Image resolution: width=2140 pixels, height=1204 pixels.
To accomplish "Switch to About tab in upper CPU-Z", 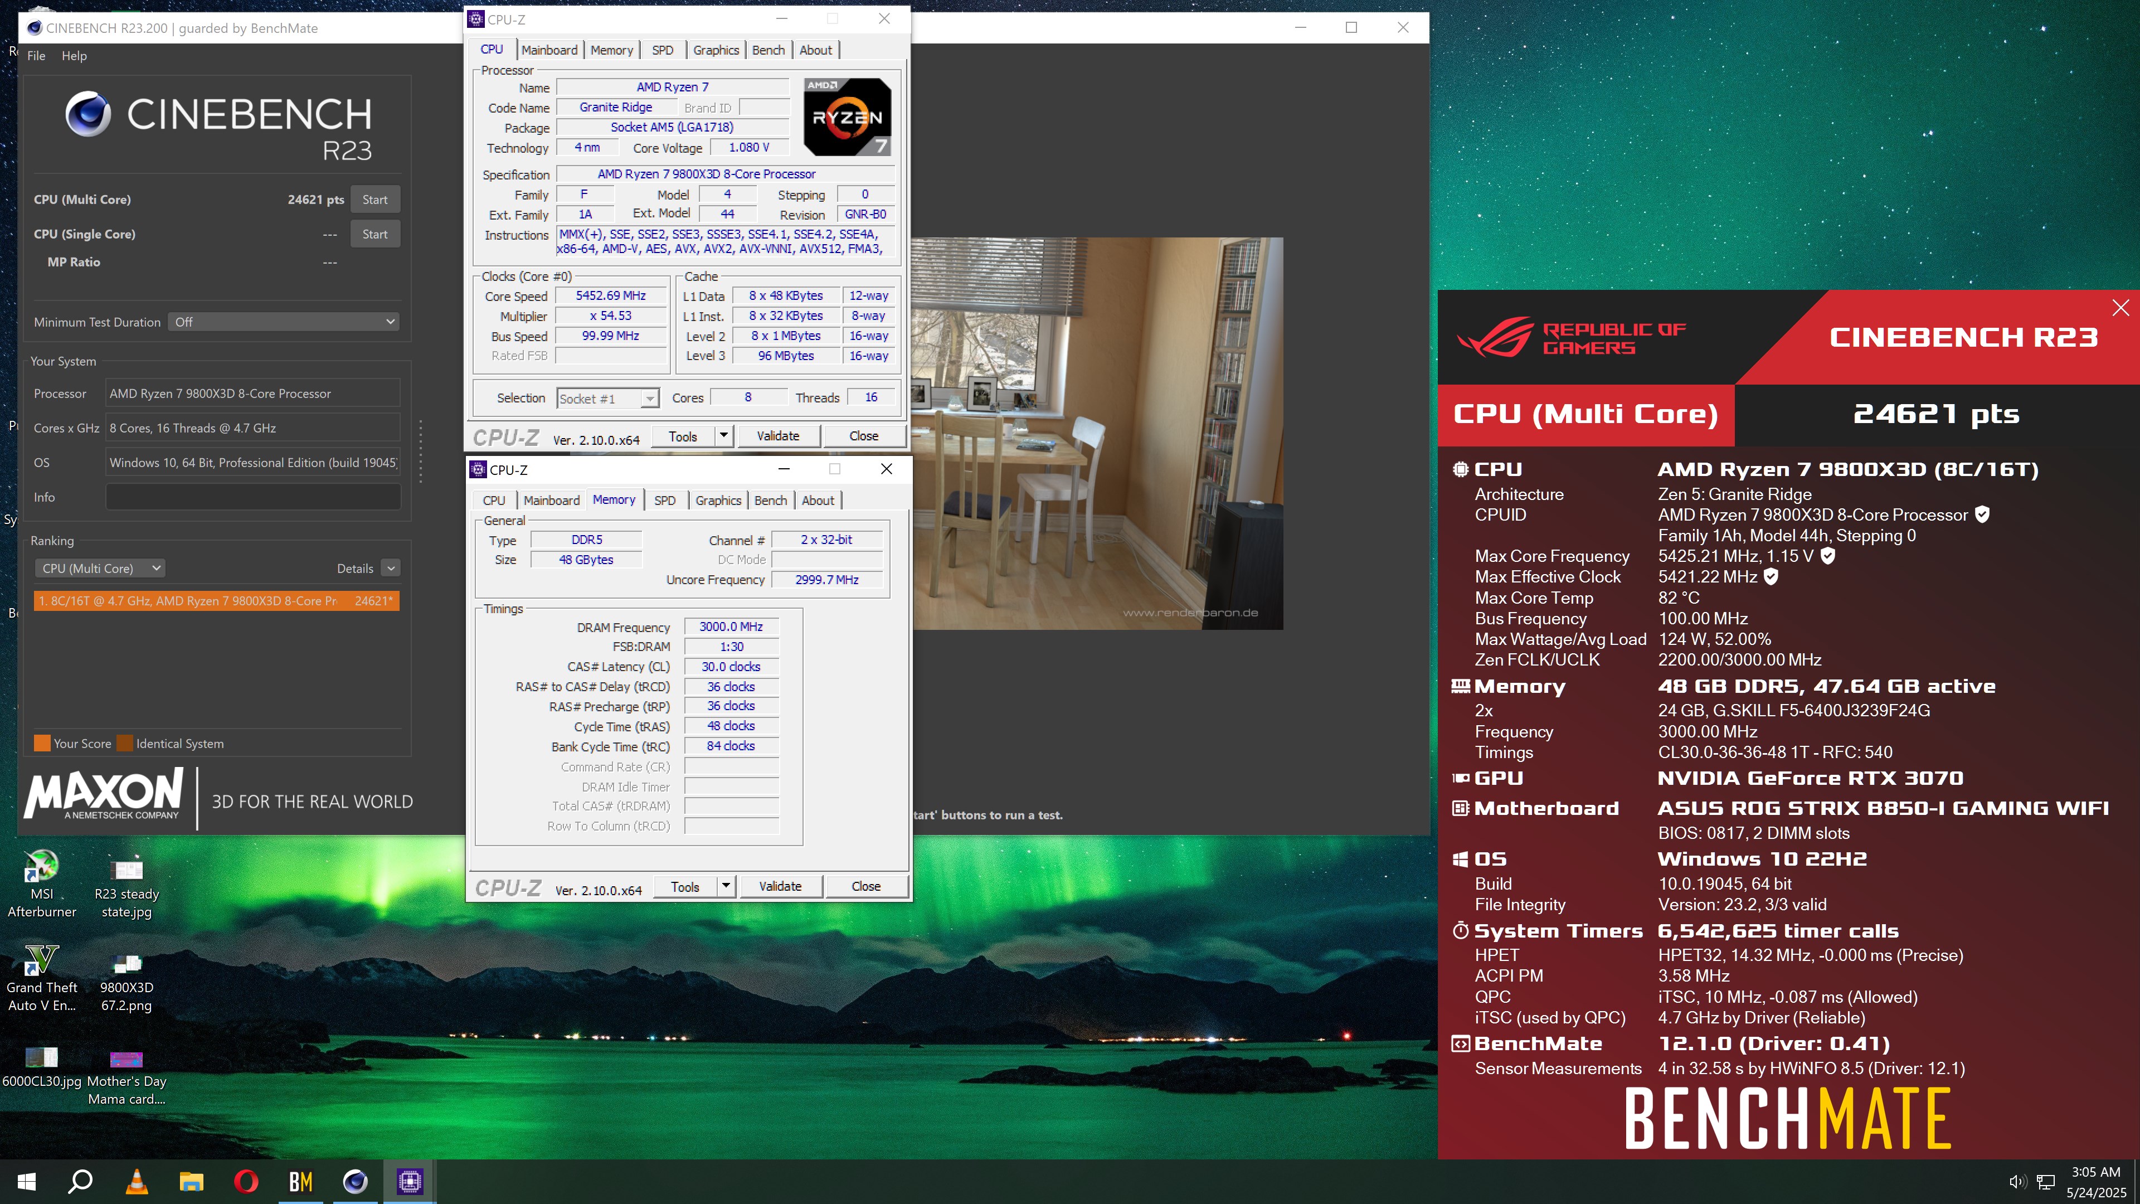I will [x=816, y=50].
